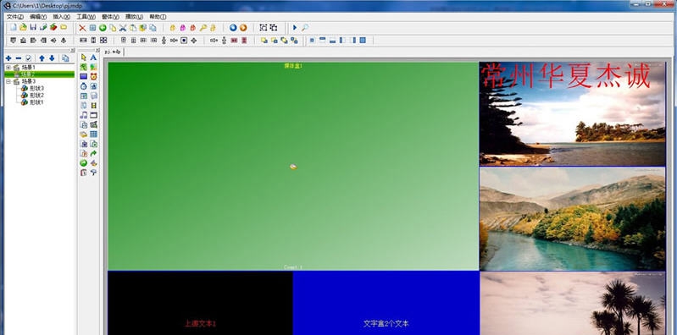This screenshot has width=677, height=335.
Task: Click the blue play arrow icon
Action: (x=295, y=28)
